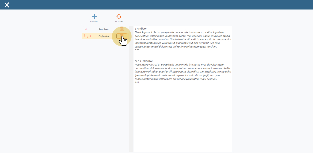The height and width of the screenshot is (153, 313).
Task: Click the '>>> 1 Objective' heading in text pane
Action: tap(144, 61)
